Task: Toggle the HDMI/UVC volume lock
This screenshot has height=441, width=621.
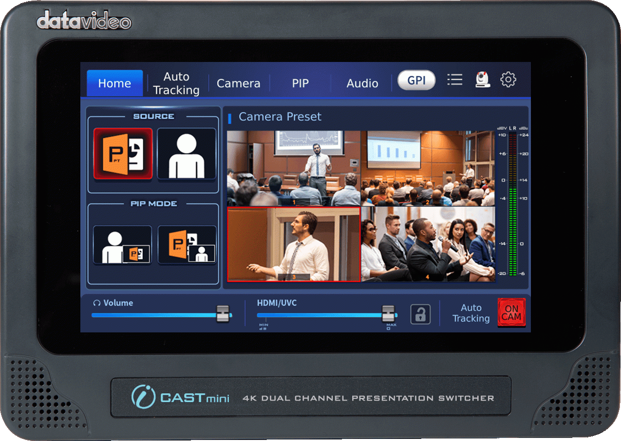Action: tap(420, 314)
